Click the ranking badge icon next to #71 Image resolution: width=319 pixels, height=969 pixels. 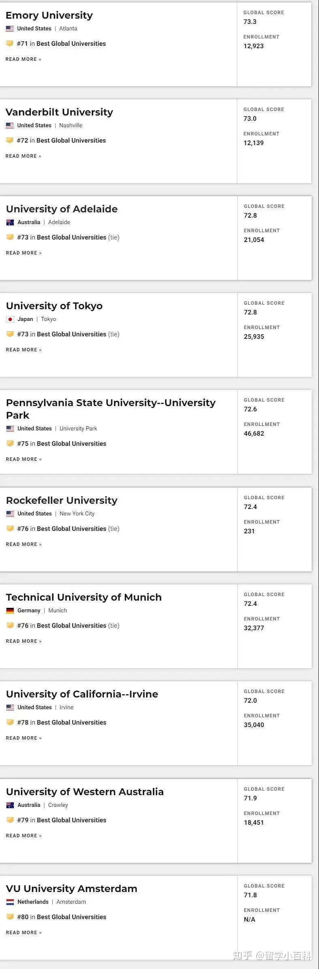10,43
